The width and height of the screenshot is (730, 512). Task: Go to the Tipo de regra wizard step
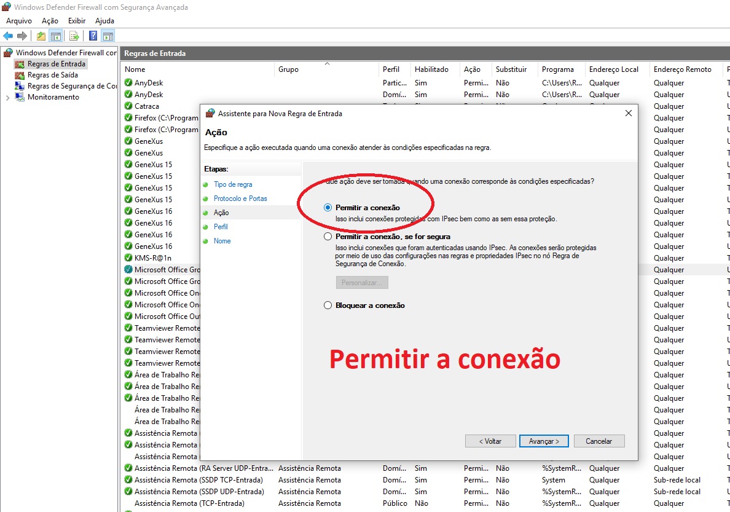[x=233, y=184]
